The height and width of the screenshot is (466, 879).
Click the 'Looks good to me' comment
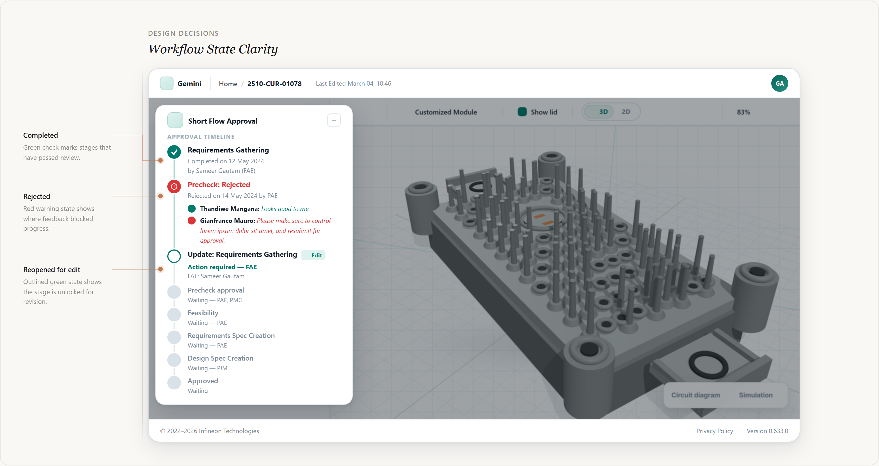point(285,209)
